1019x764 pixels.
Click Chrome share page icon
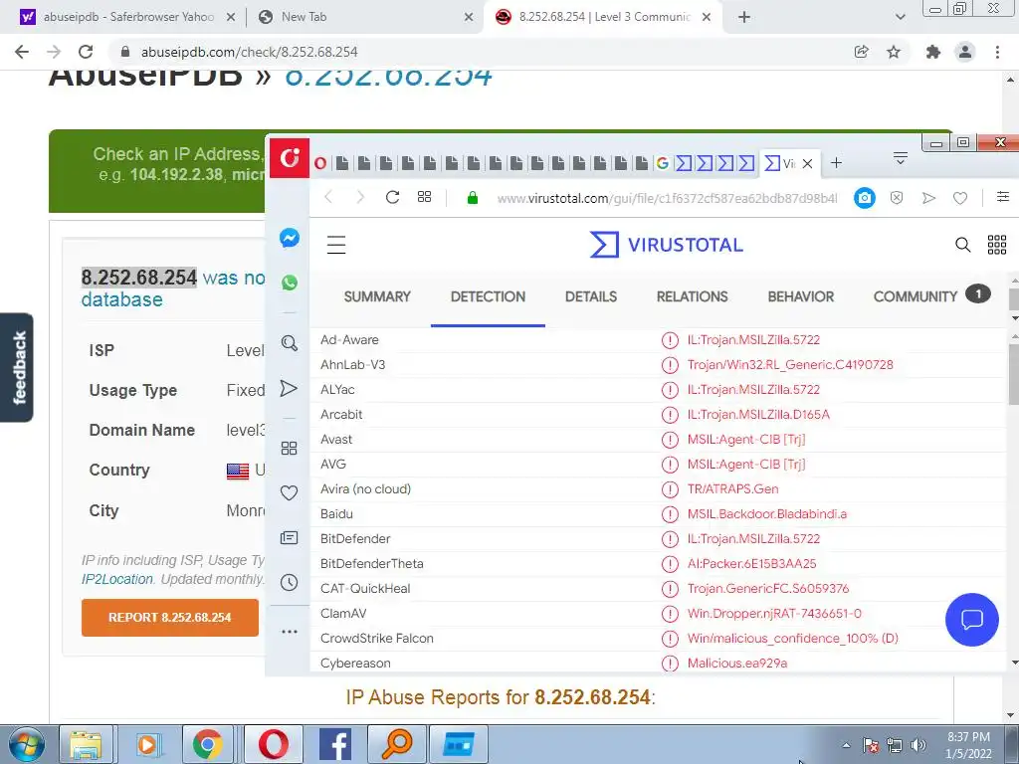point(862,52)
